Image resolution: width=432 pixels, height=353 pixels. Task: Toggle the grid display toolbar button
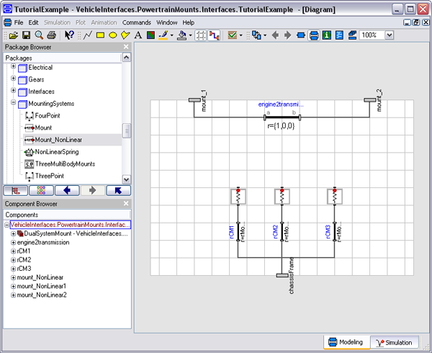(x=200, y=35)
